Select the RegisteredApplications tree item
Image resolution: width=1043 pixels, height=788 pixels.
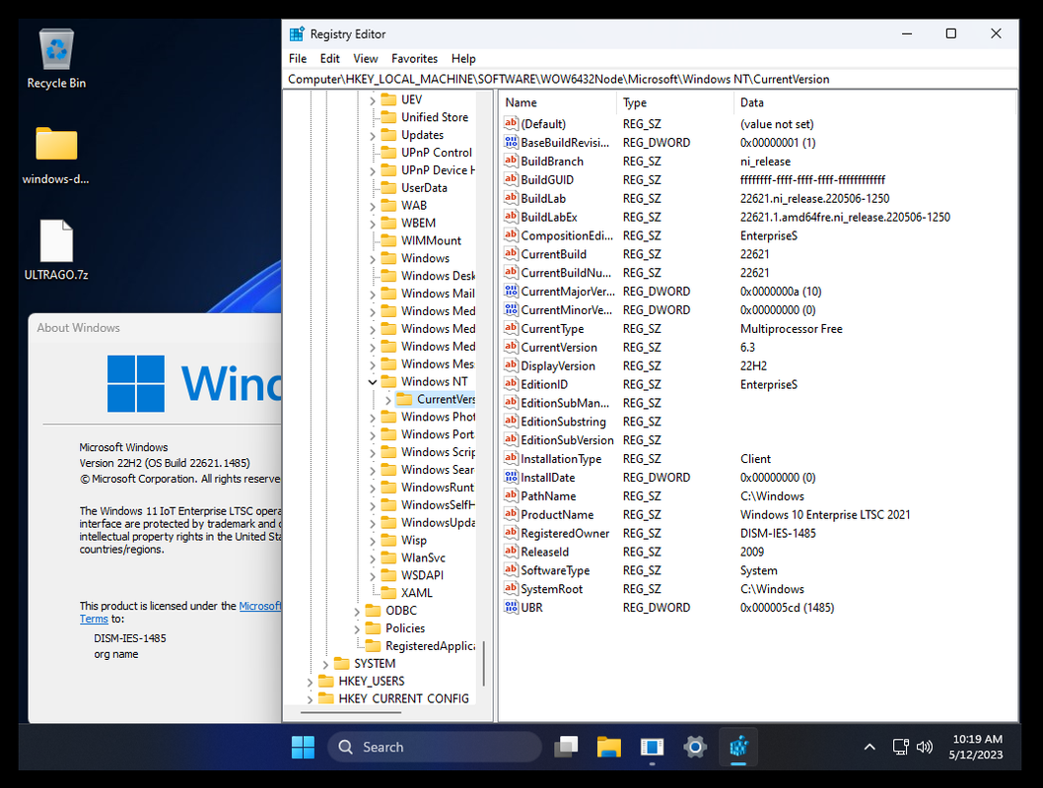coord(430,646)
